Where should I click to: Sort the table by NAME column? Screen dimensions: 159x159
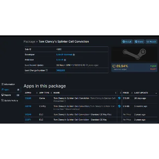[x=85, y=93]
